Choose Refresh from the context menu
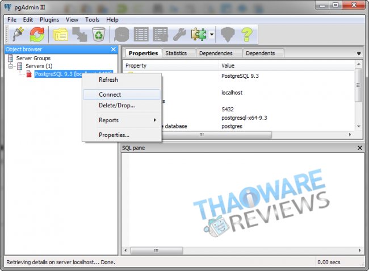Viewport: 369px width, 271px height. pyautogui.click(x=122, y=80)
